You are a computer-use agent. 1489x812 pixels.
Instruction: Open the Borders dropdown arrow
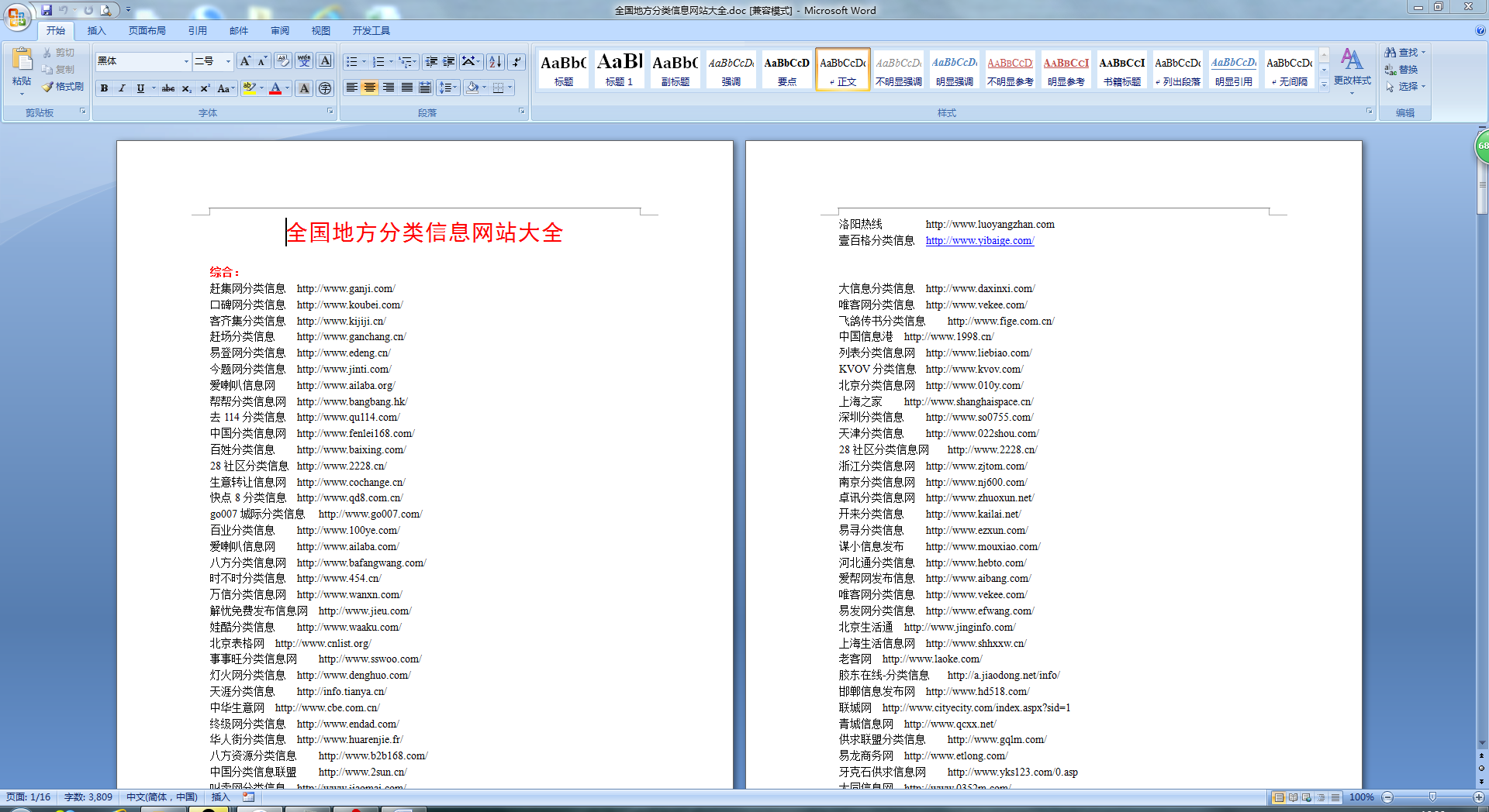[x=510, y=88]
